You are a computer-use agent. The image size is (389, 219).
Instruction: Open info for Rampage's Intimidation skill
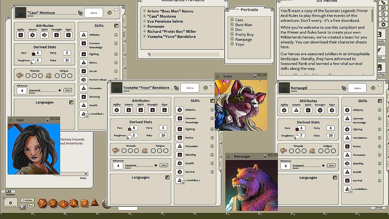(380, 138)
